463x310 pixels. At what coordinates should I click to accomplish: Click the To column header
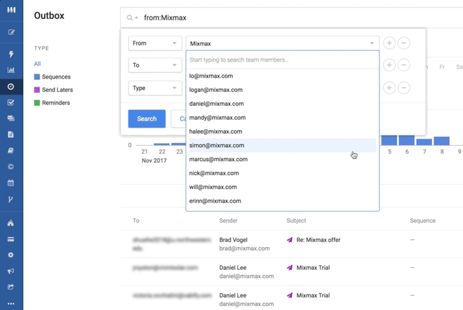136,220
